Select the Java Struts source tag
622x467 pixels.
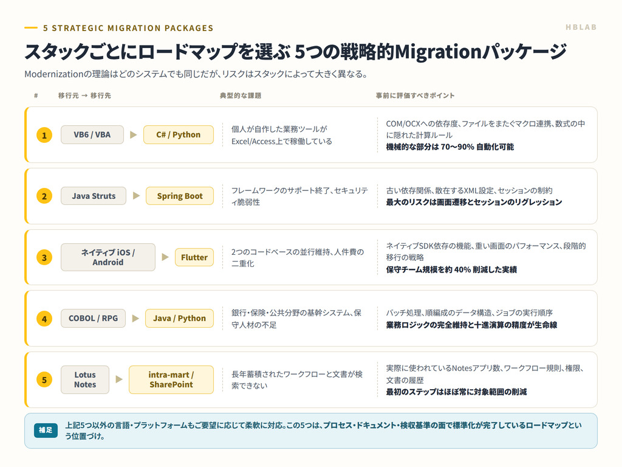pos(94,196)
